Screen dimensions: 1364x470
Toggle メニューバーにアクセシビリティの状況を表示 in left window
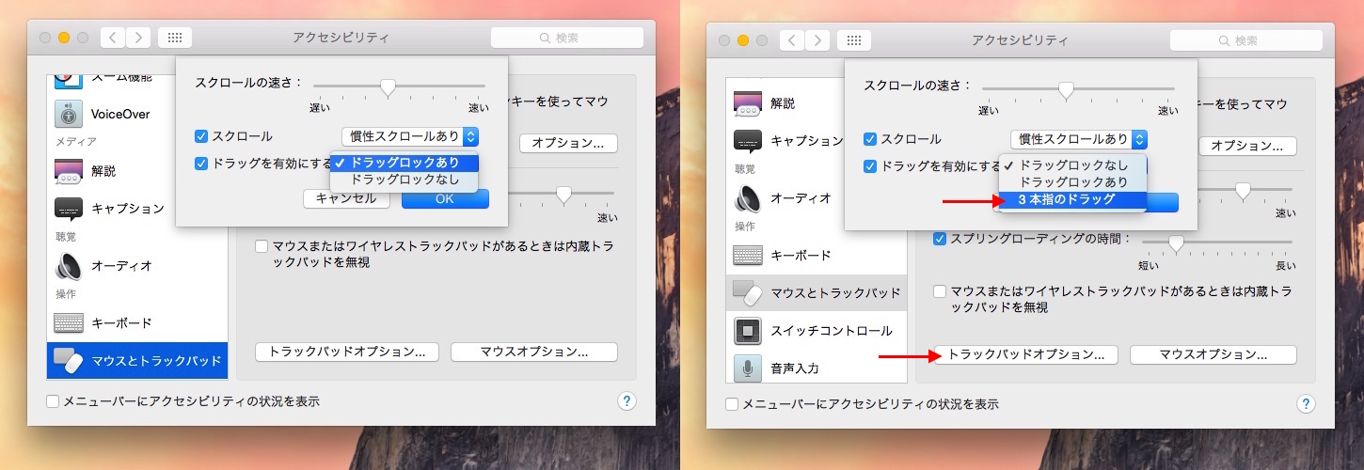point(54,401)
